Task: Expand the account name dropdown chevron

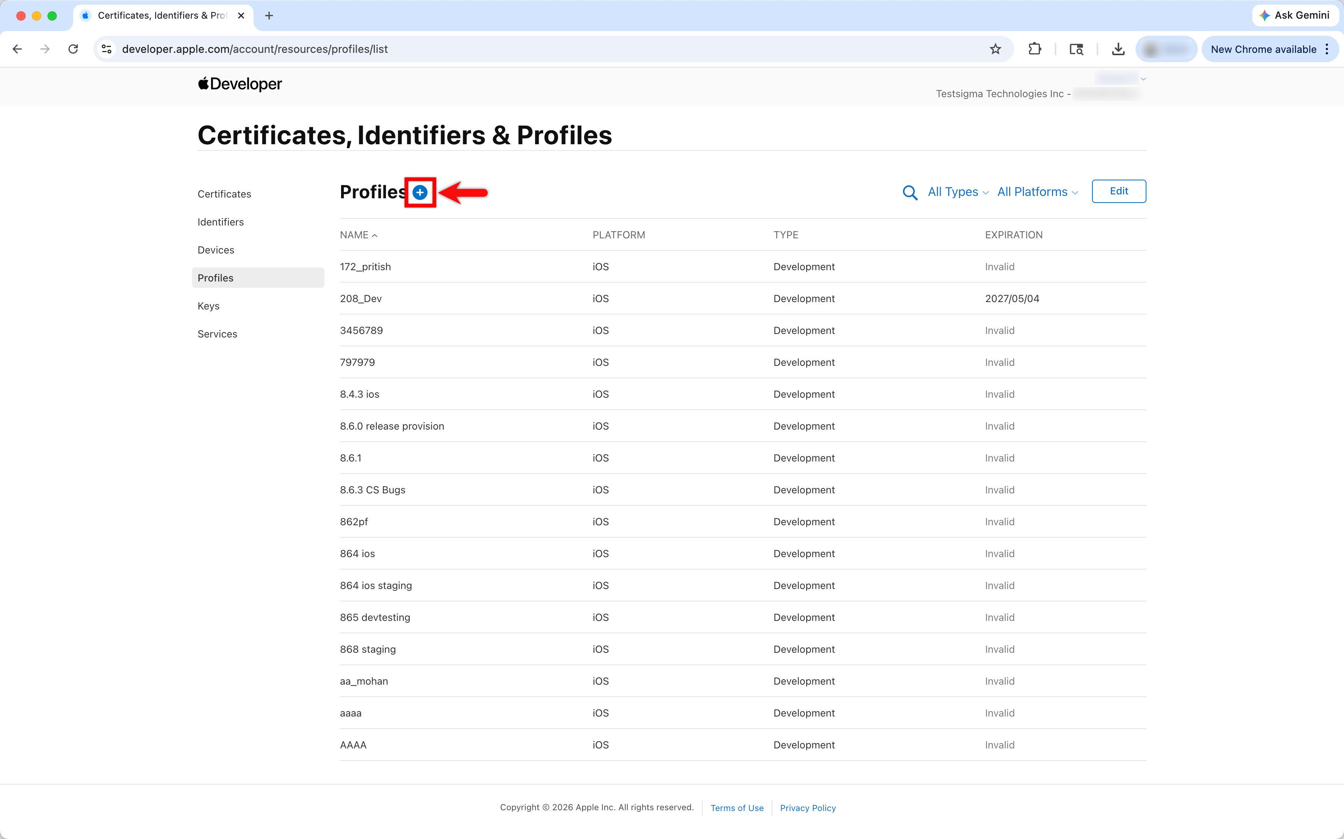Action: [1143, 79]
